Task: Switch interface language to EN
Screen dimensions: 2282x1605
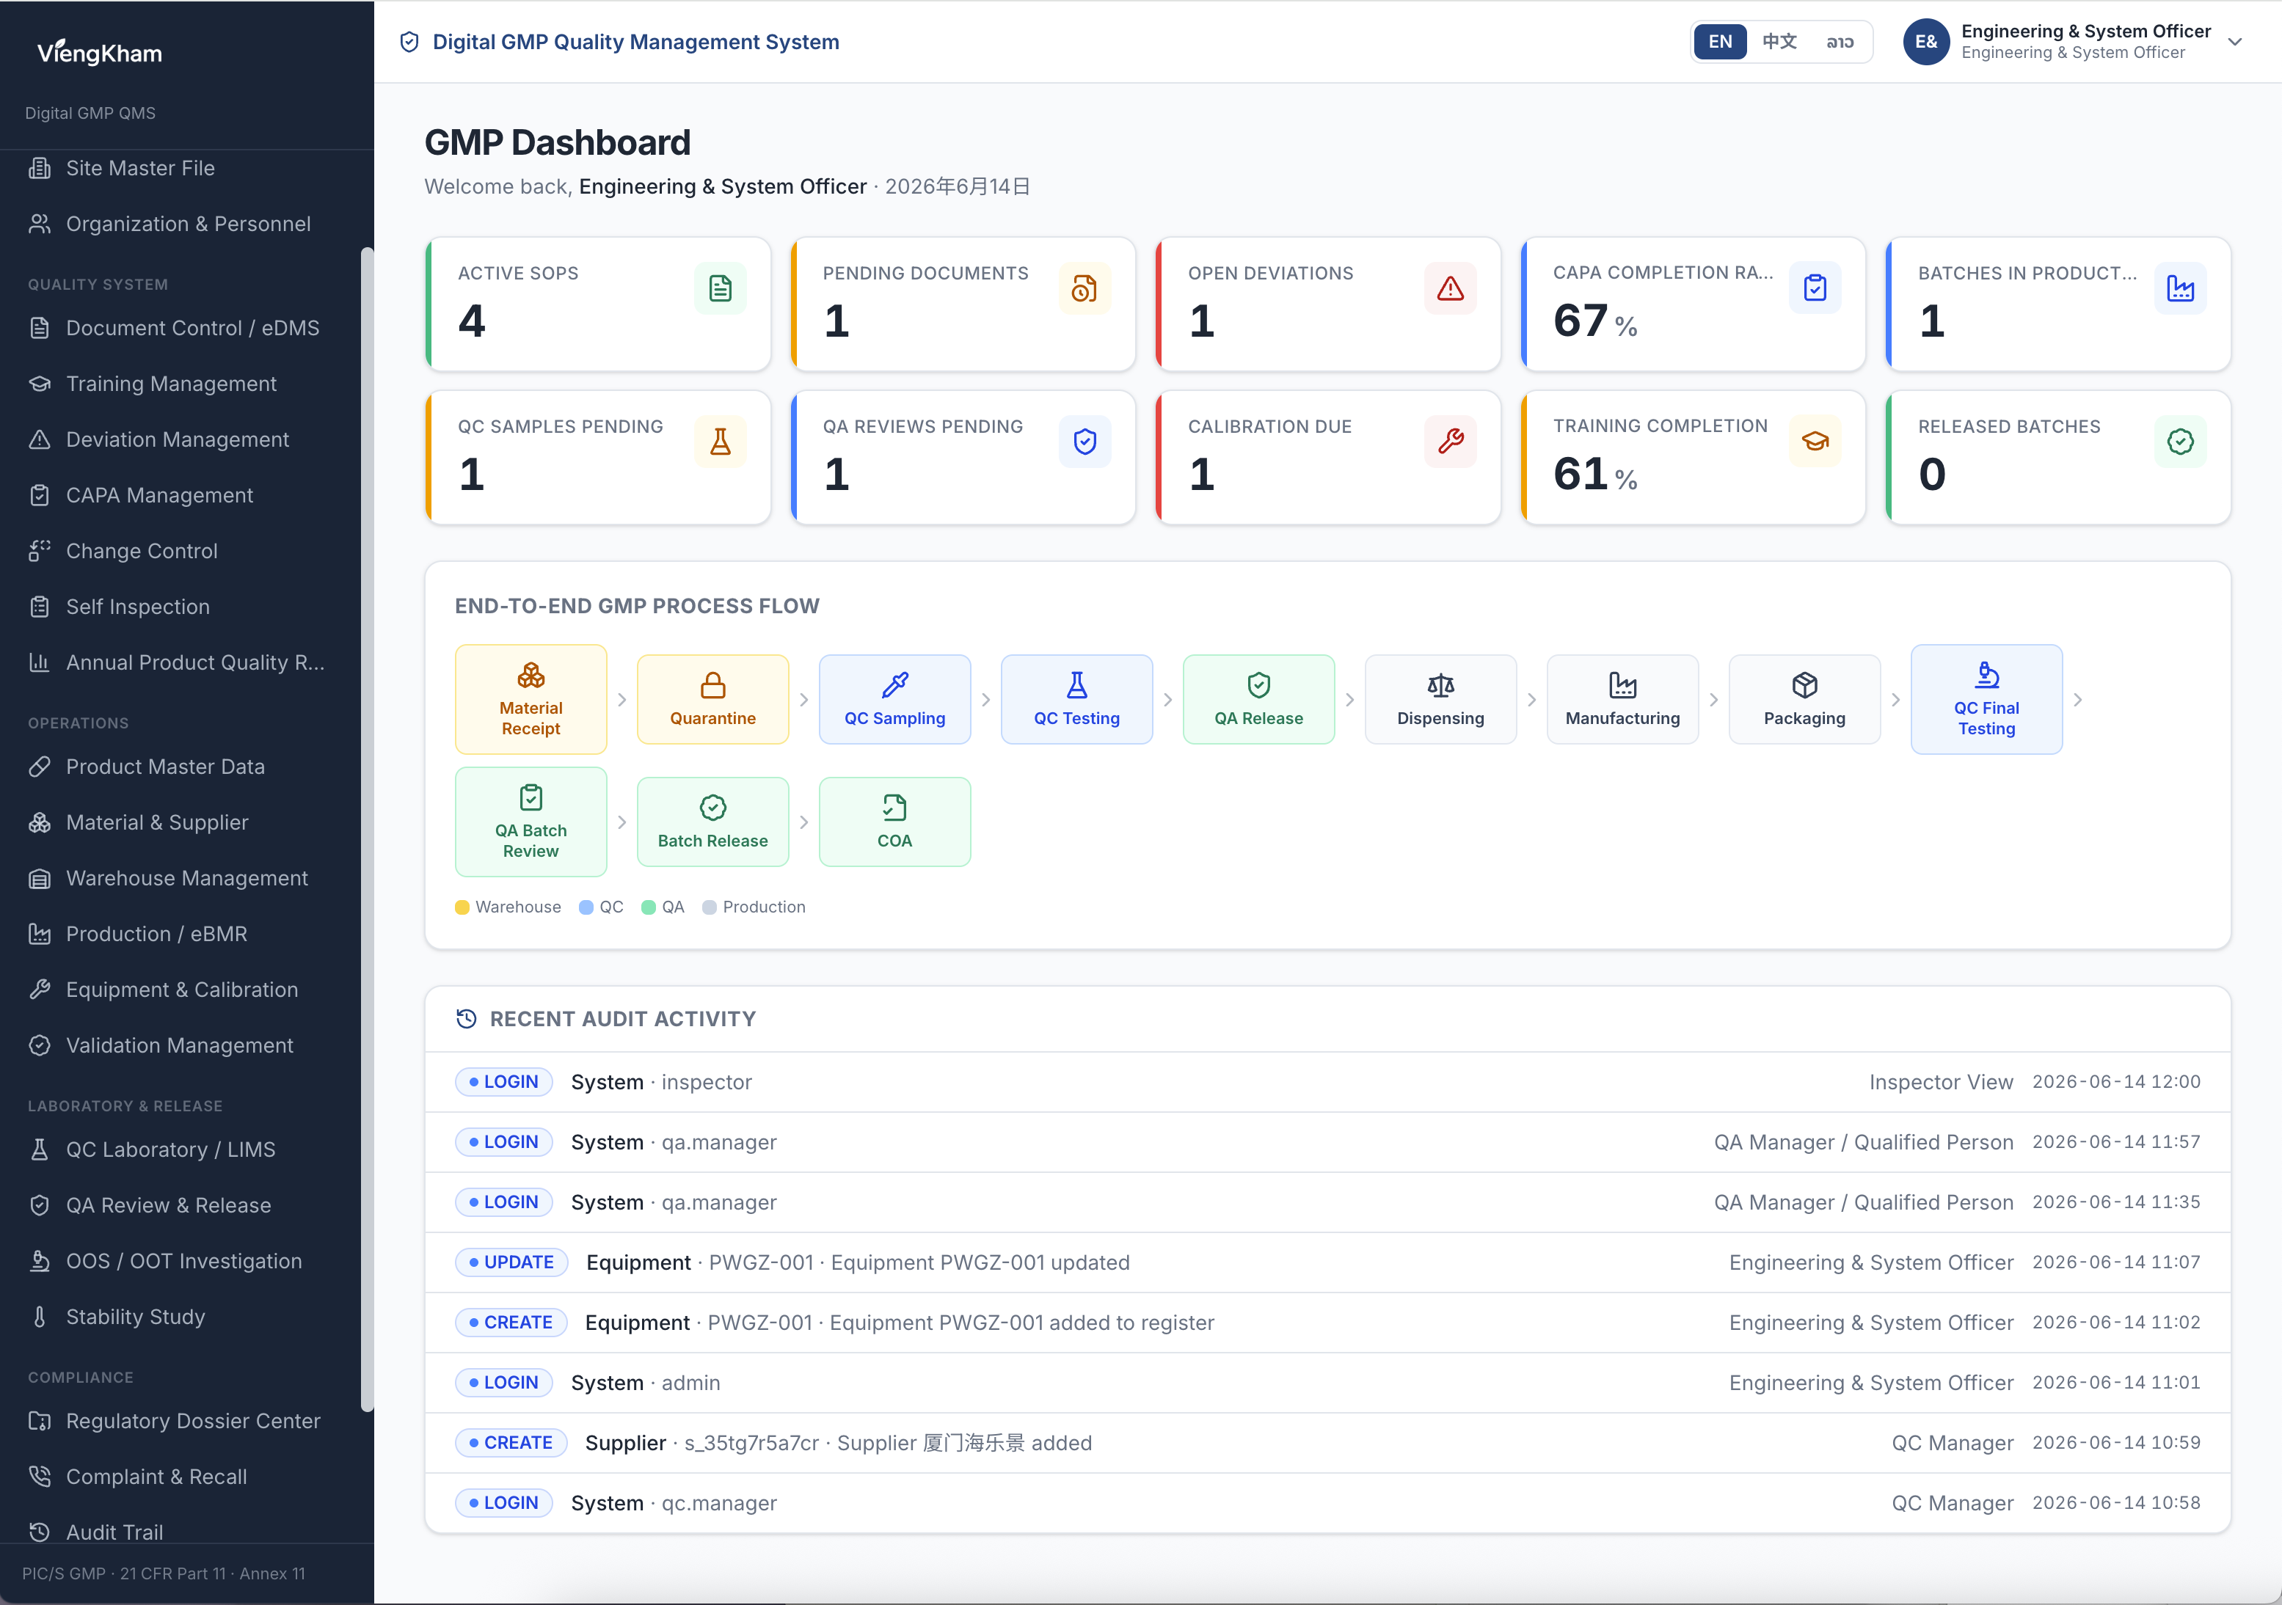Action: pyautogui.click(x=1721, y=42)
